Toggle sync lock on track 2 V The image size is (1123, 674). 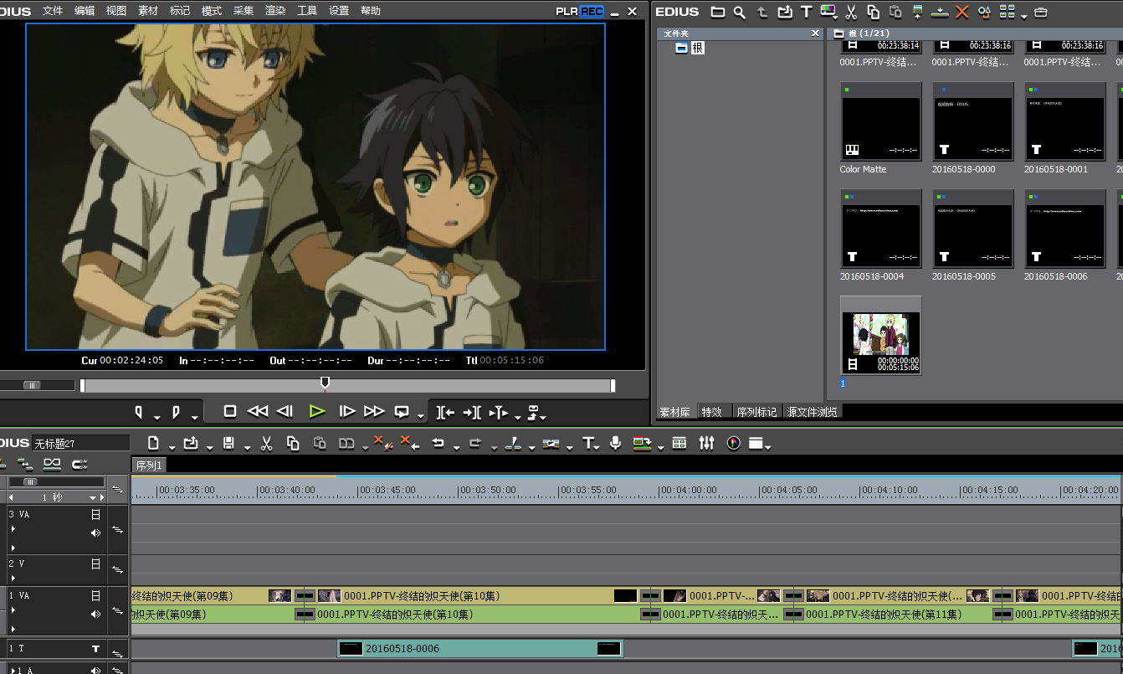[117, 569]
